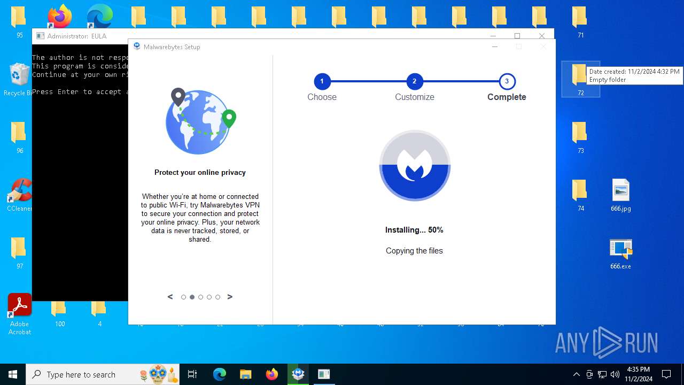Click the 'Installing... 50%' status text
This screenshot has height=385, width=684.
coord(414,230)
